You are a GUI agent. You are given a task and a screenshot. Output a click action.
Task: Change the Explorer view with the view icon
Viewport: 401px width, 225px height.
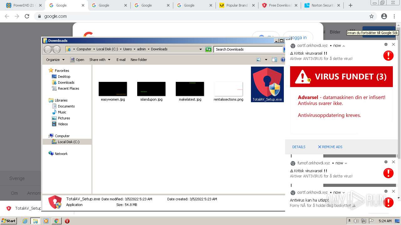258,60
